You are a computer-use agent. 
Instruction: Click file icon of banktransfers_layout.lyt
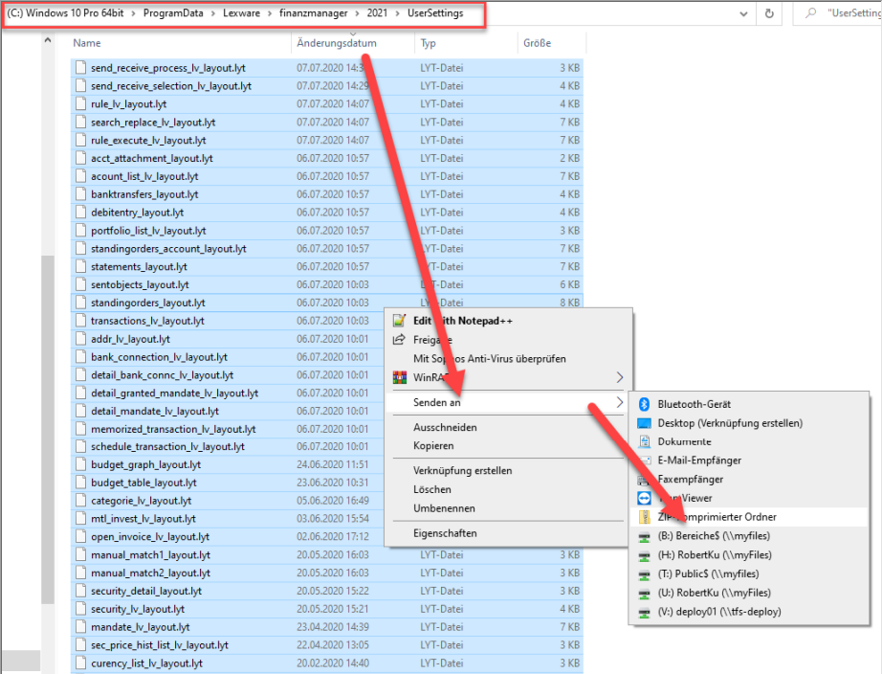(x=81, y=194)
